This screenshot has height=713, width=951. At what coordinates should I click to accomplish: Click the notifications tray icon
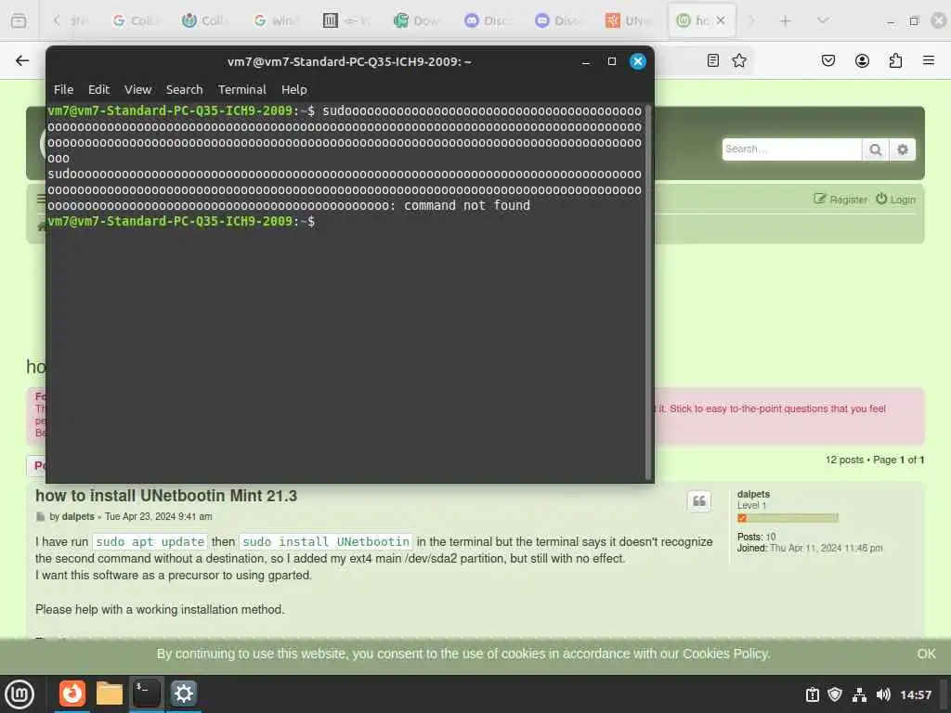812,694
